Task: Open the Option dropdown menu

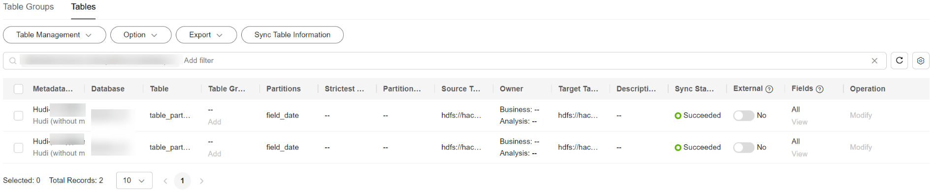Action: pos(141,35)
